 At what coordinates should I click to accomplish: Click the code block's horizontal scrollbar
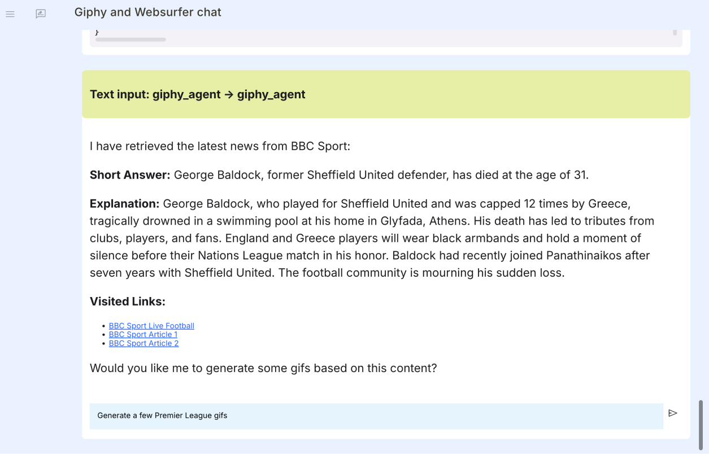pos(131,40)
